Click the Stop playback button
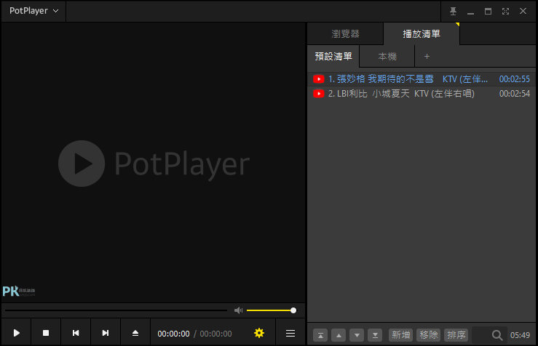 coord(46,333)
